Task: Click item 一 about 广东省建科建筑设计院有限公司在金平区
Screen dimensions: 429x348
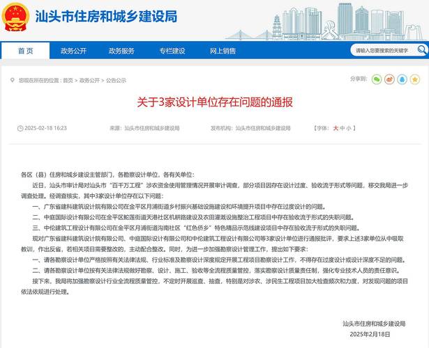Action: (x=179, y=207)
